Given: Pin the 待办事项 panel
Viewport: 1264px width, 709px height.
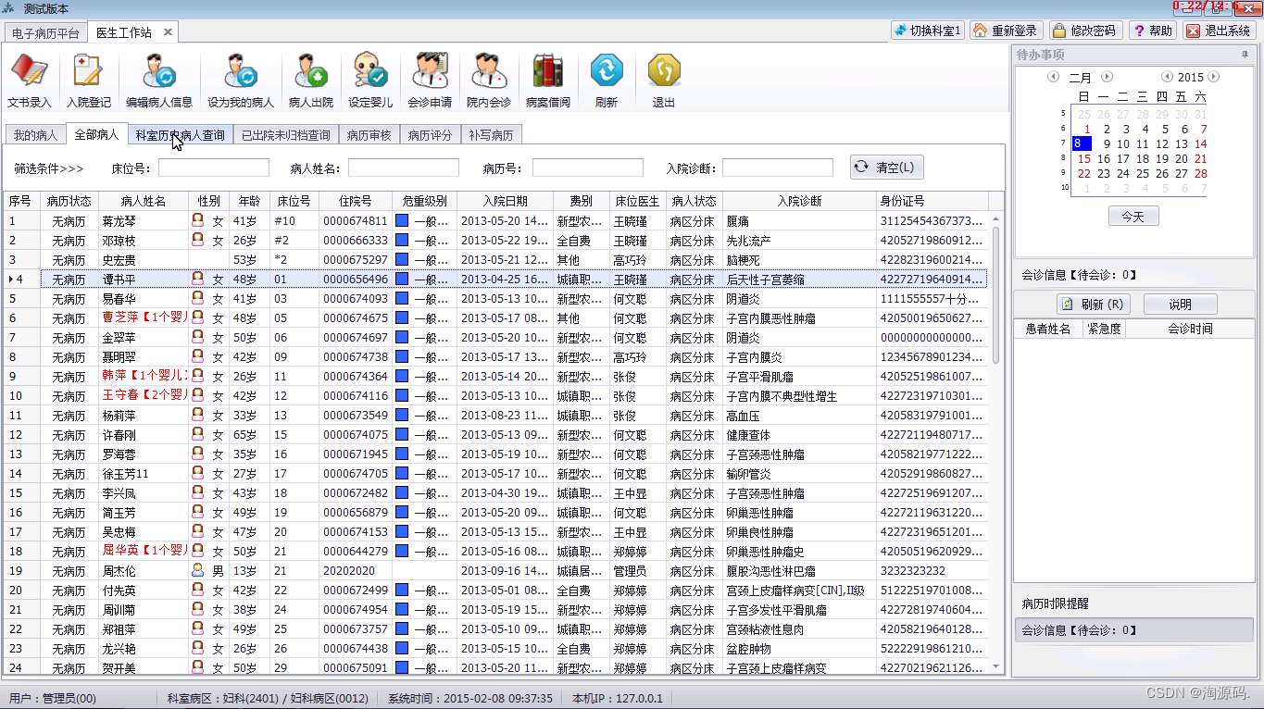Looking at the screenshot, I should point(1245,55).
